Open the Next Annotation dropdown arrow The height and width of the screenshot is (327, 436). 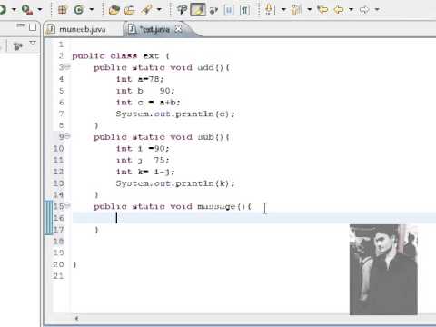[283, 10]
